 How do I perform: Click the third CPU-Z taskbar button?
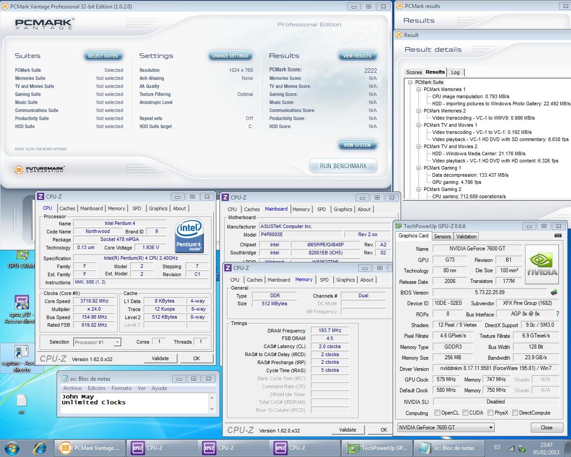click(304, 448)
